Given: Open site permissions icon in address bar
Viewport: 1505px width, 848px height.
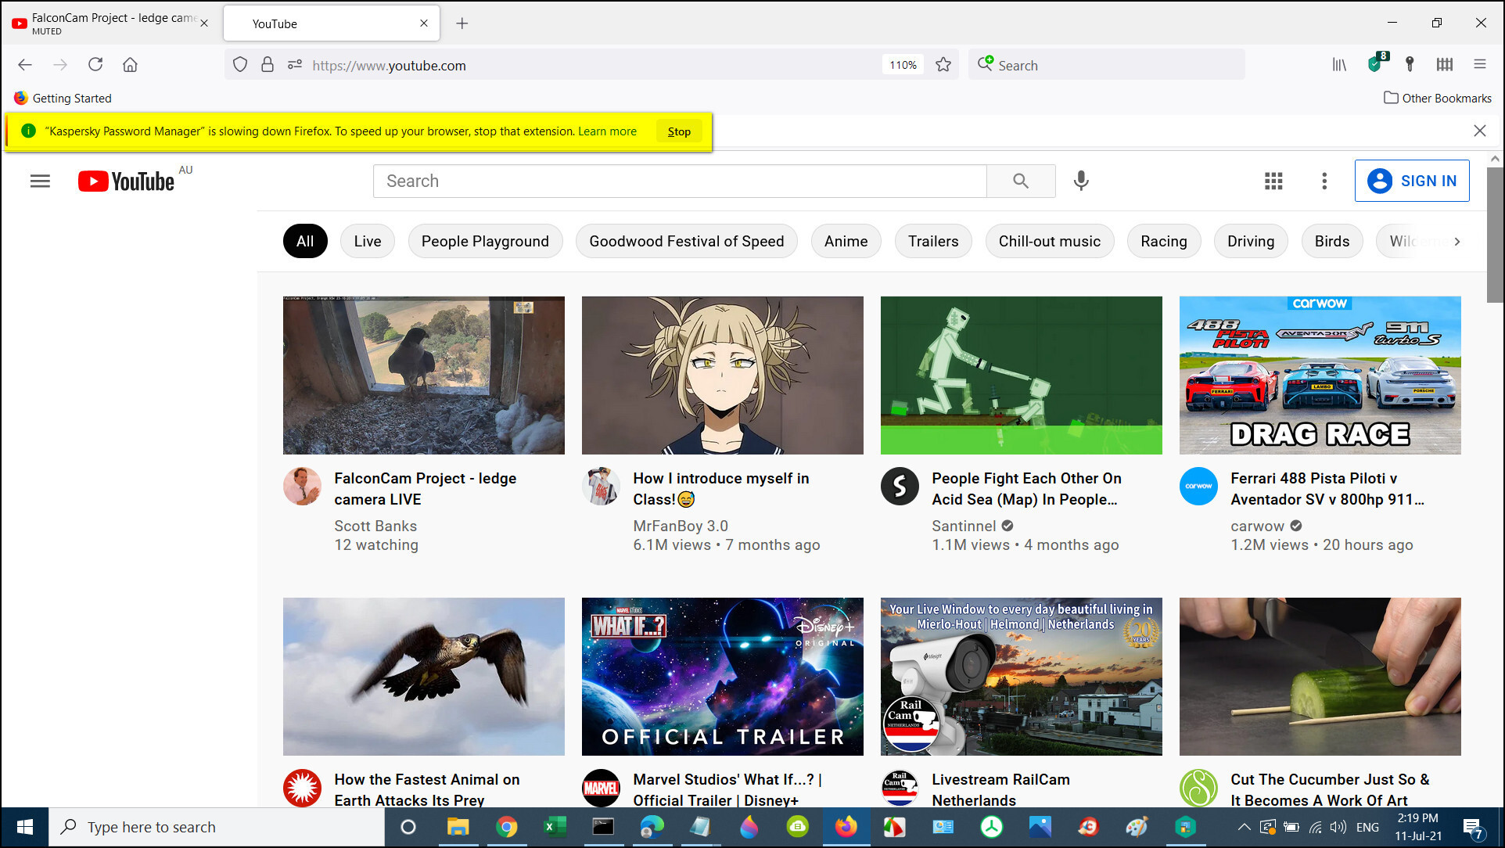Looking at the screenshot, I should [294, 65].
